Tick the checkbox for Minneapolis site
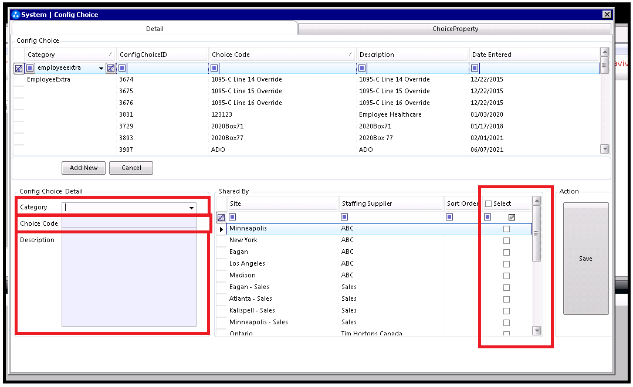The height and width of the screenshot is (387, 633). (x=507, y=229)
